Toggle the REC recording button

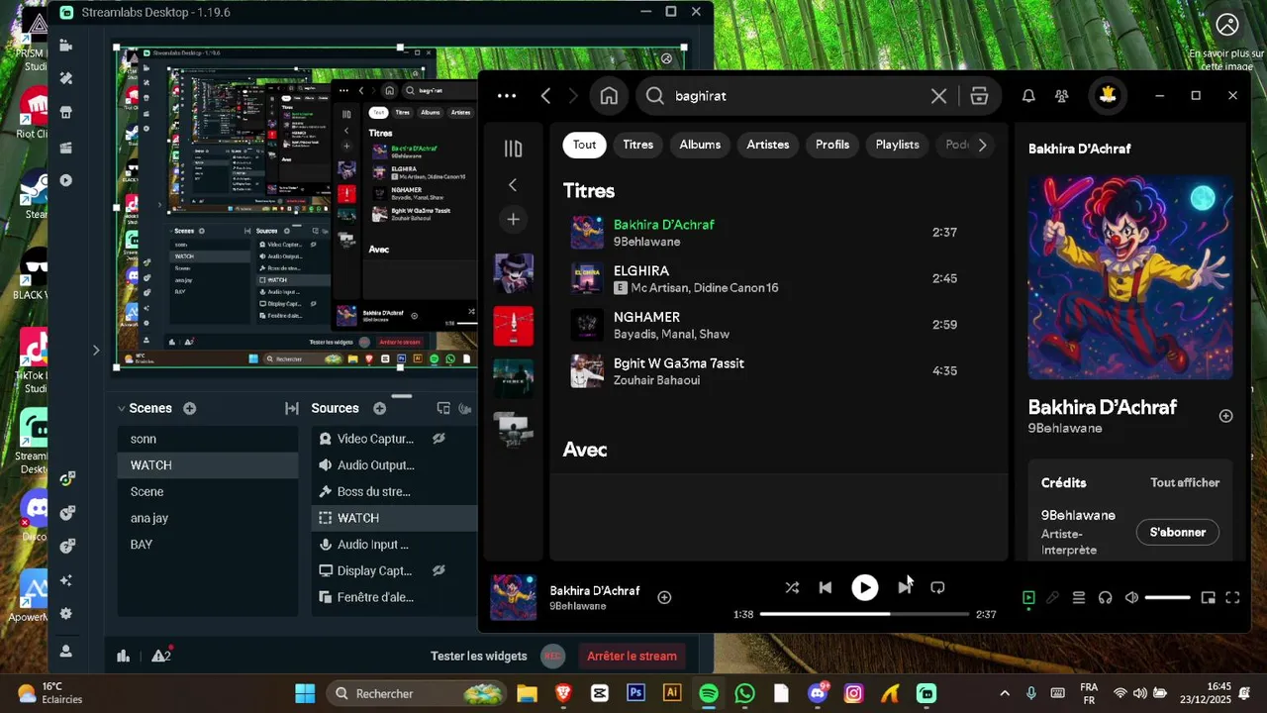tap(552, 656)
